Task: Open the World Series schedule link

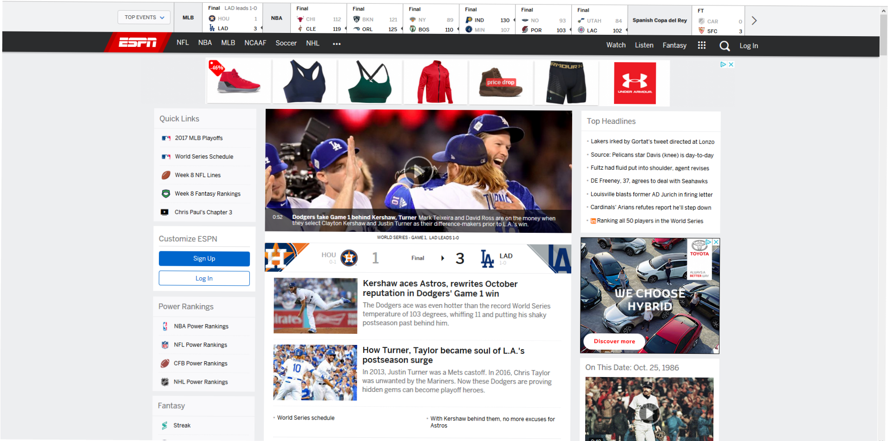Action: click(x=305, y=418)
